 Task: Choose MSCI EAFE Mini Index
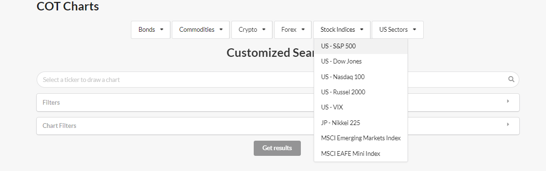[x=361, y=153]
